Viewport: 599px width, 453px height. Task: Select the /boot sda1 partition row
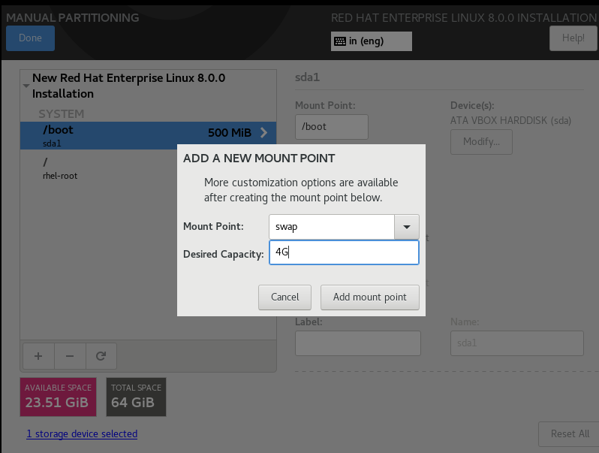point(148,136)
